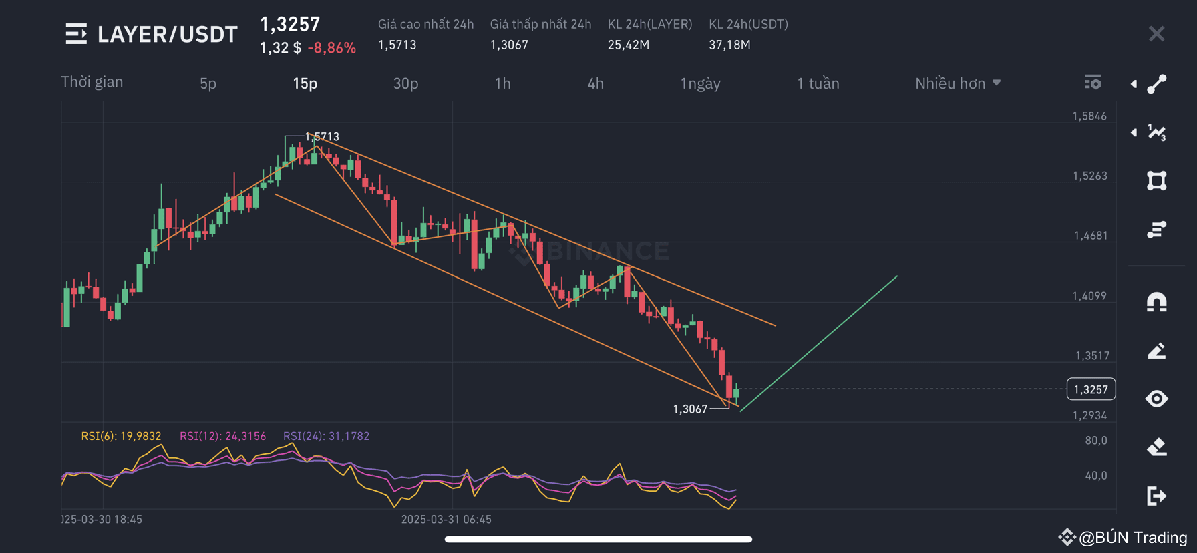This screenshot has width=1197, height=553.
Task: Select the eraser to delete drawings
Action: click(1156, 447)
